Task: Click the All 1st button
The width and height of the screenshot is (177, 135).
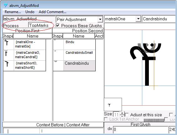Action: pyautogui.click(x=154, y=120)
